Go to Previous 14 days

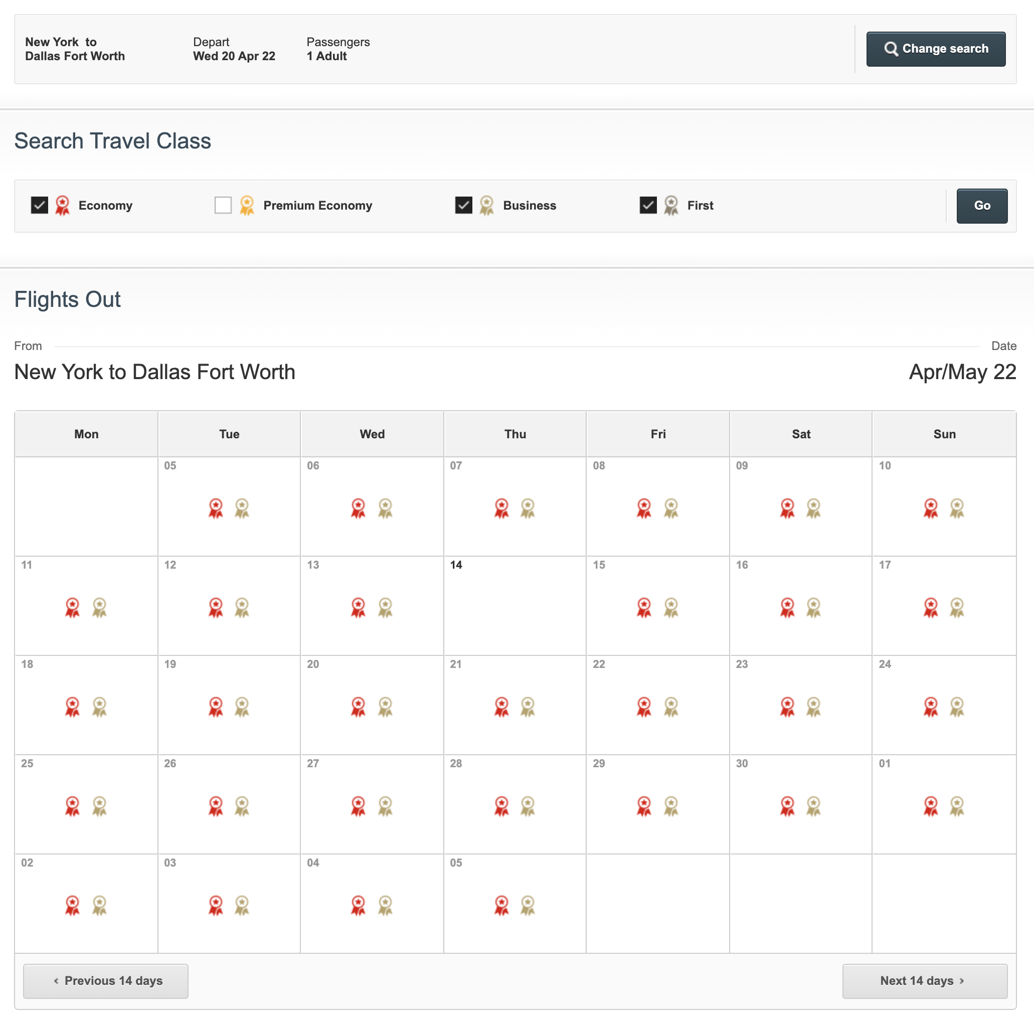pyautogui.click(x=105, y=981)
